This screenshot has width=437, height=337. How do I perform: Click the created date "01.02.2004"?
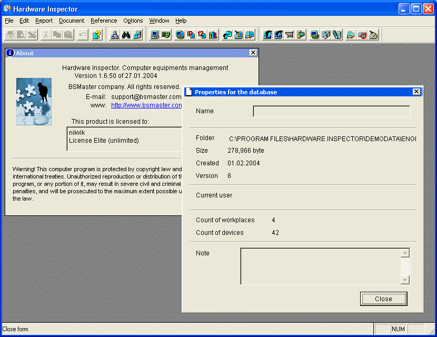coord(244,163)
